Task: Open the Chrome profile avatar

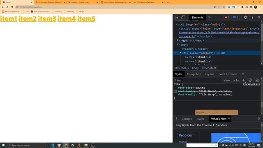Action: 256,7
